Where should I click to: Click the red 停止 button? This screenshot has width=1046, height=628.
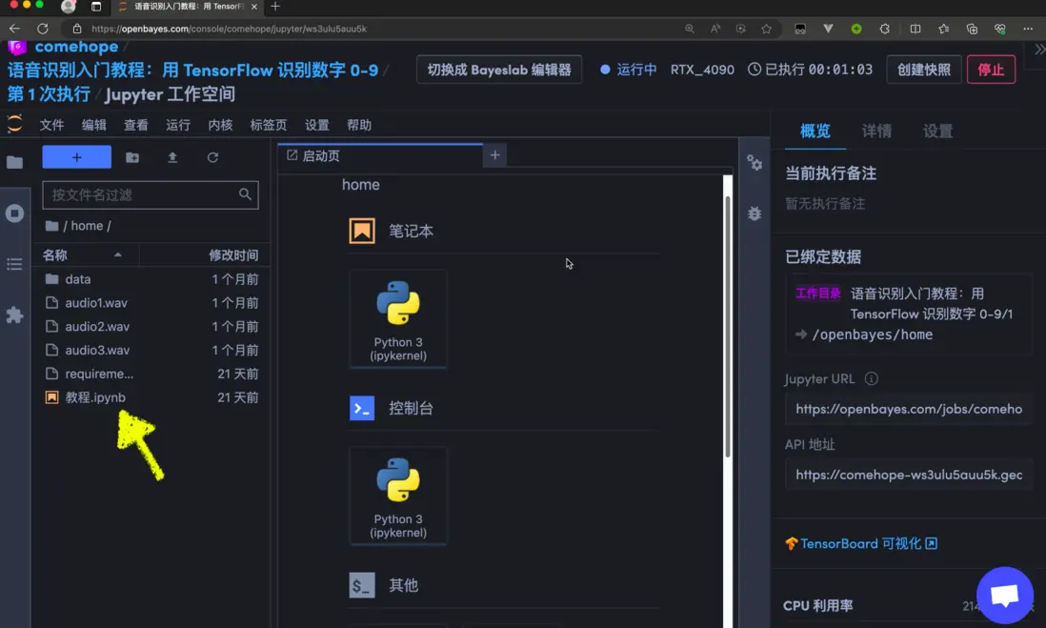coord(991,70)
